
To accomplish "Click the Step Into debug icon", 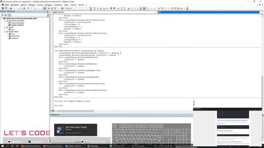I will 162,8.
